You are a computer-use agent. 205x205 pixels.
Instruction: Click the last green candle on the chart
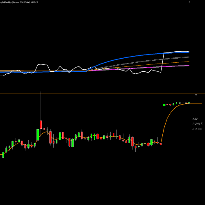click(189, 103)
